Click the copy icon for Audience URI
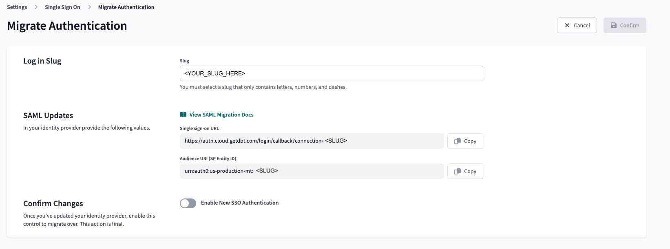The width and height of the screenshot is (670, 249). click(458, 171)
